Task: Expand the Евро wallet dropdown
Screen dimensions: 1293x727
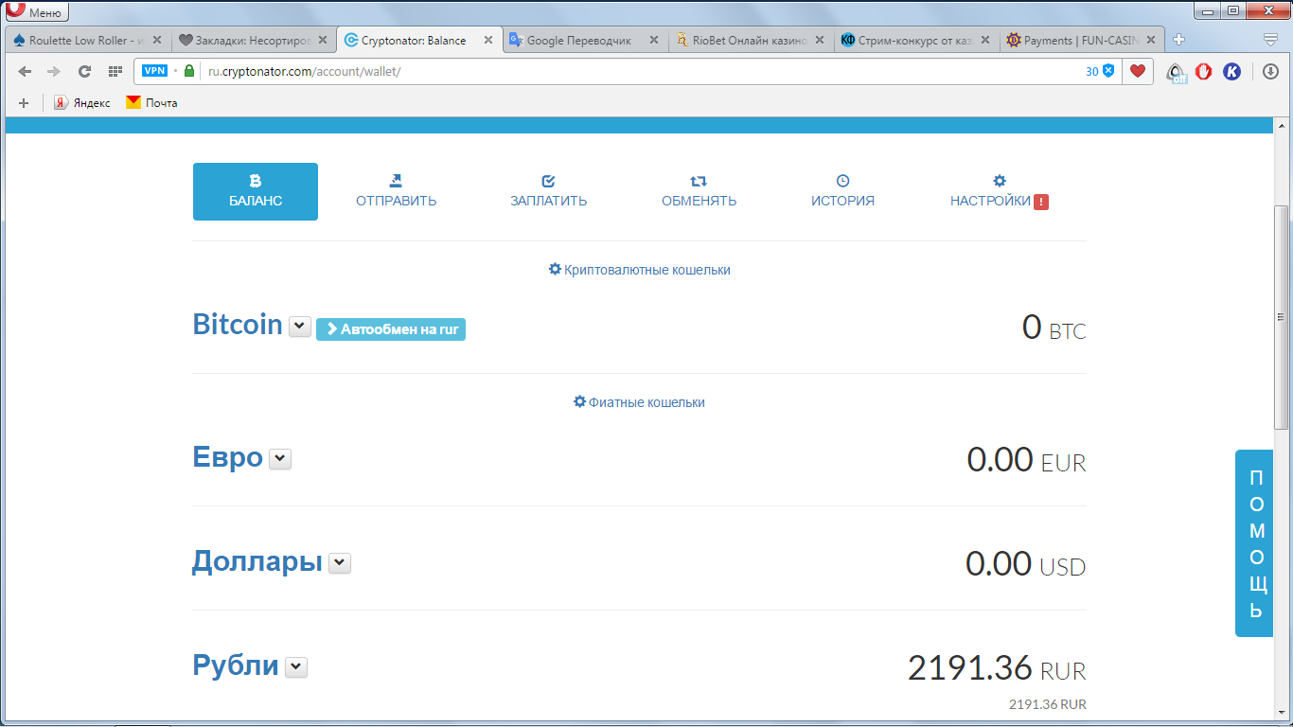Action: tap(280, 459)
